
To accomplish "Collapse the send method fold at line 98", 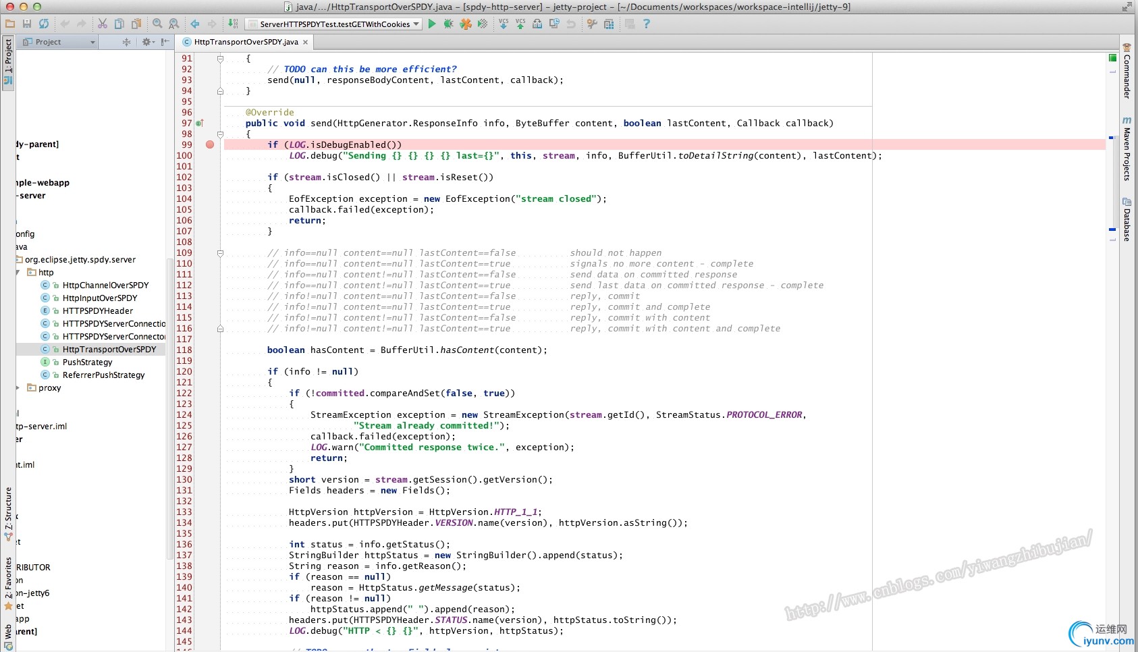I will (220, 134).
